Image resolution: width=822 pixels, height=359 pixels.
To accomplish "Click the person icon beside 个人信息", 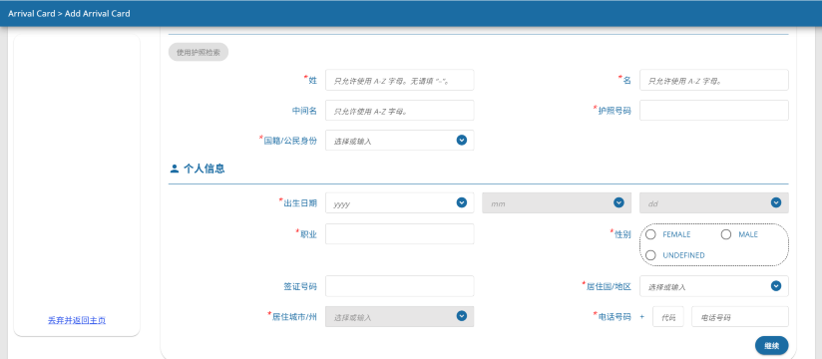I will pyautogui.click(x=174, y=170).
